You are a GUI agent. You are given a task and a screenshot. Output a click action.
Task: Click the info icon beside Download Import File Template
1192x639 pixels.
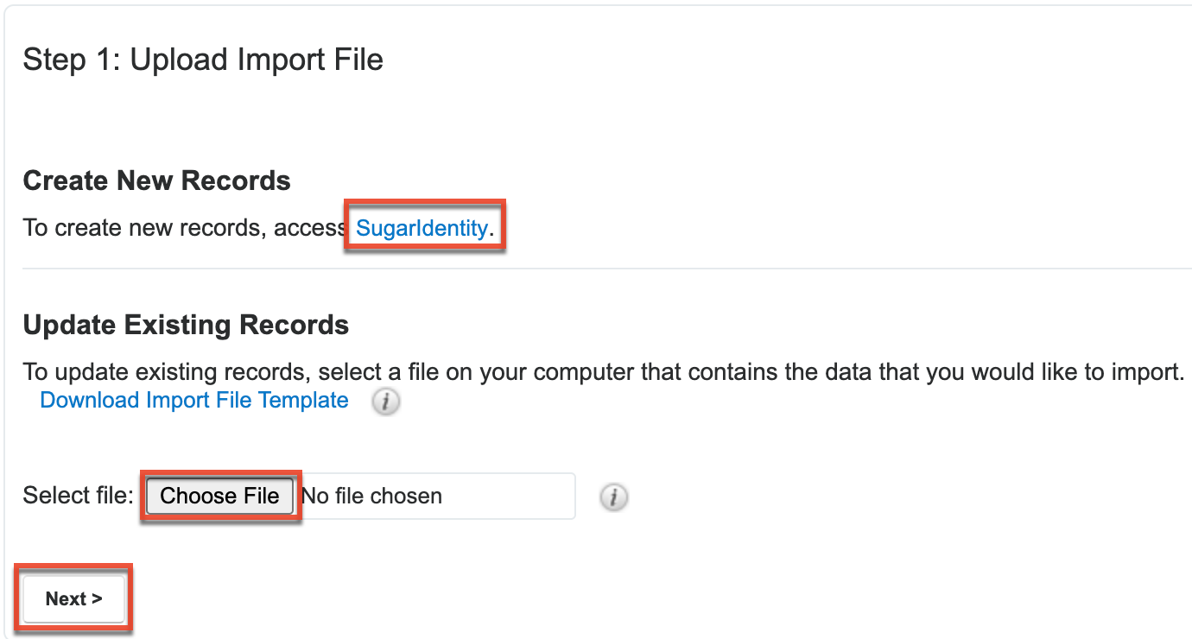point(385,402)
